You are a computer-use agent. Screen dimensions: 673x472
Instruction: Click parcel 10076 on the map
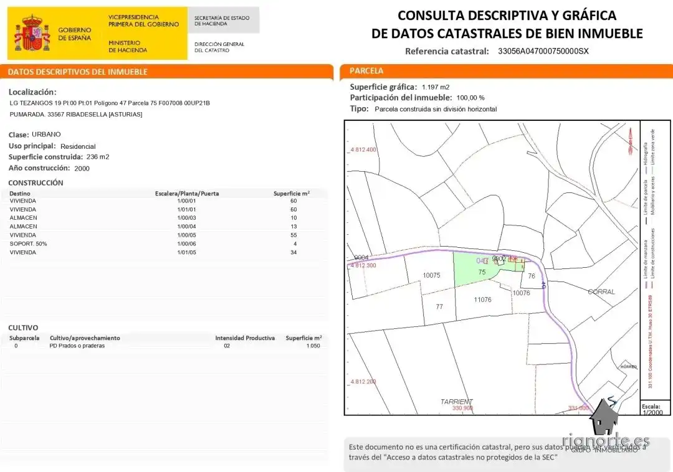click(521, 293)
